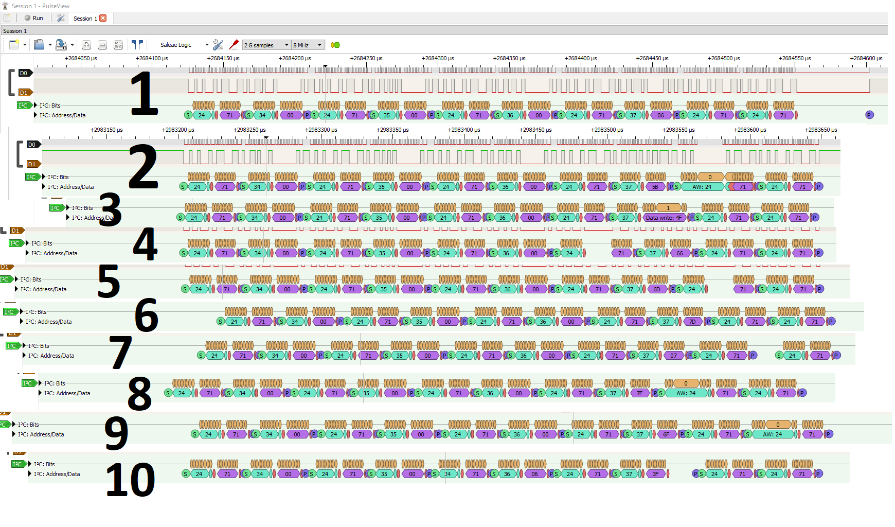895x527 pixels.
Task: Click the save capture icon
Action: click(x=61, y=45)
